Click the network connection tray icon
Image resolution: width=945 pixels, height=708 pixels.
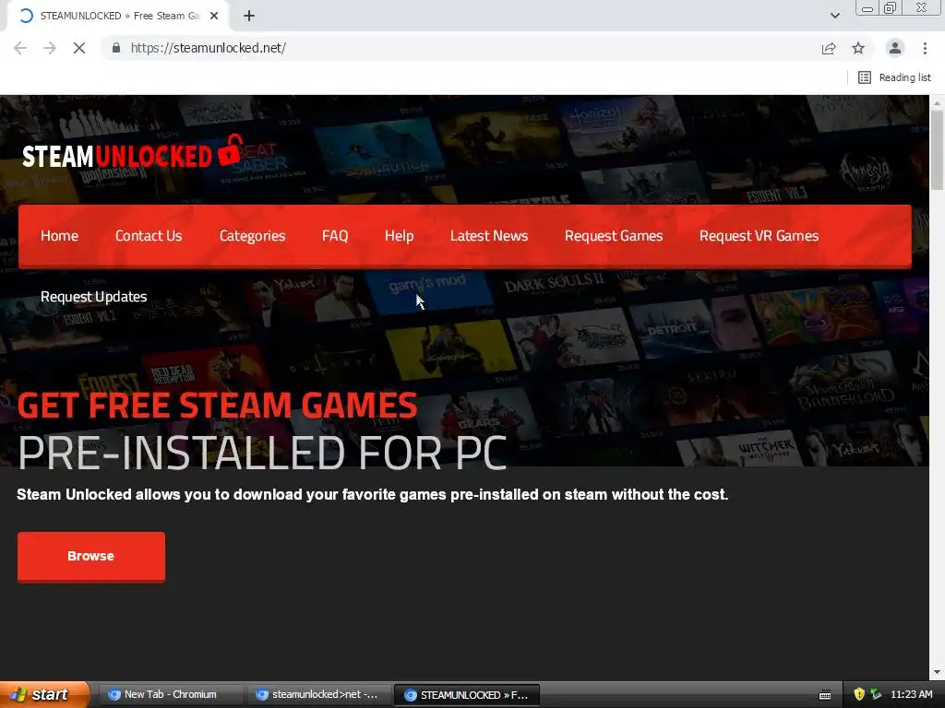pyautogui.click(x=876, y=694)
